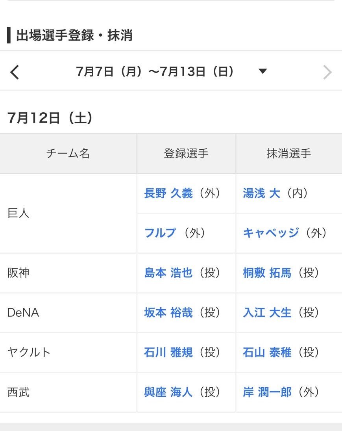Screen dimensions: 342x431
Task: Open player link 島本 浩也
Action: pos(168,273)
